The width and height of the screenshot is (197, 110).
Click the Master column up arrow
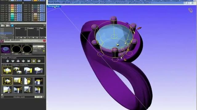[26, 28]
